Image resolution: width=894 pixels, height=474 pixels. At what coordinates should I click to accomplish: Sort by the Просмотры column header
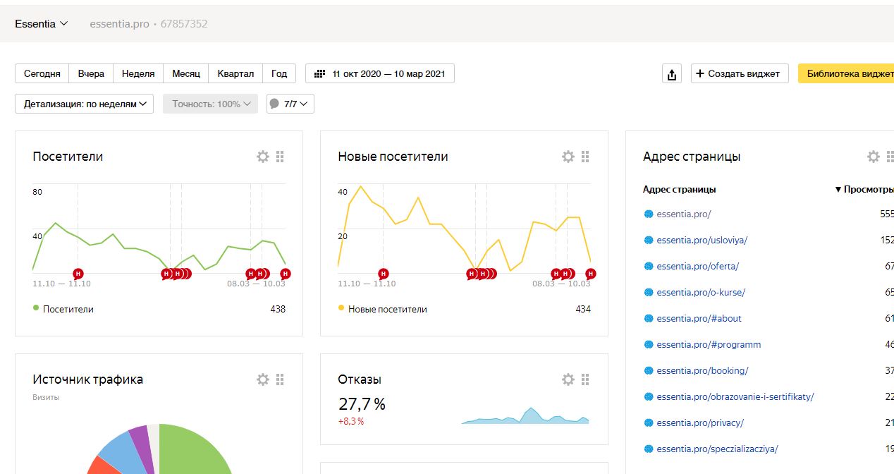pos(864,190)
